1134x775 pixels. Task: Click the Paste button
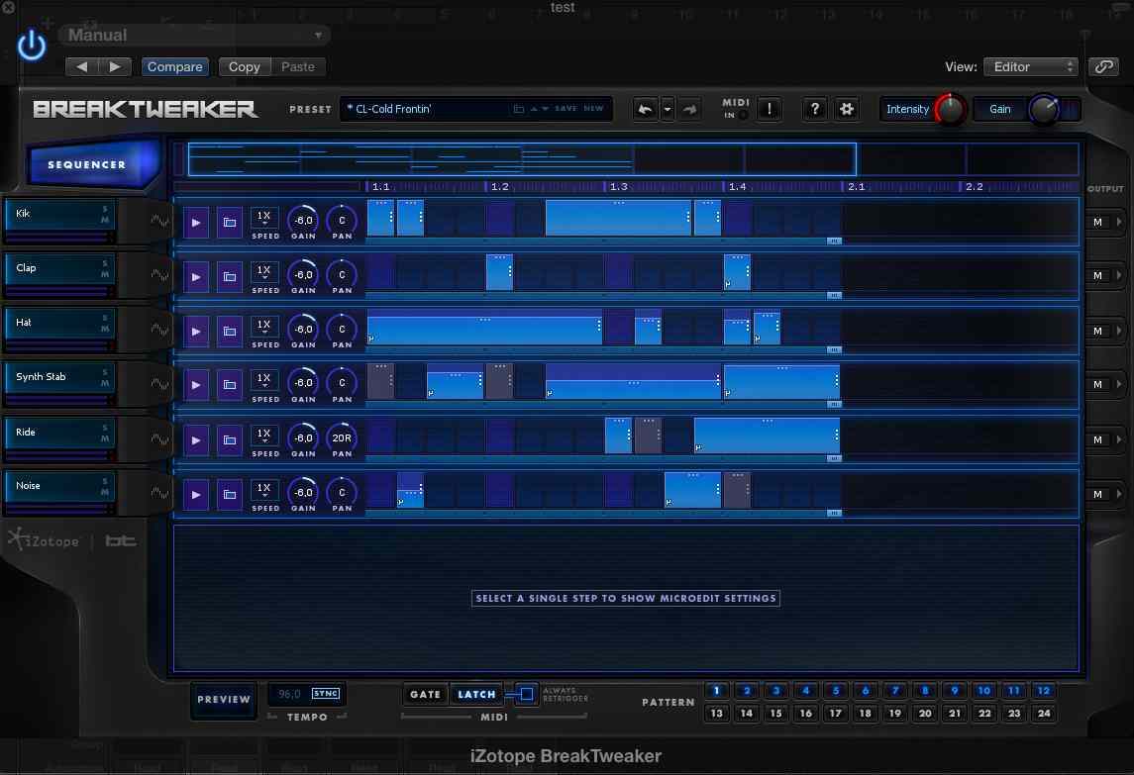coord(298,66)
